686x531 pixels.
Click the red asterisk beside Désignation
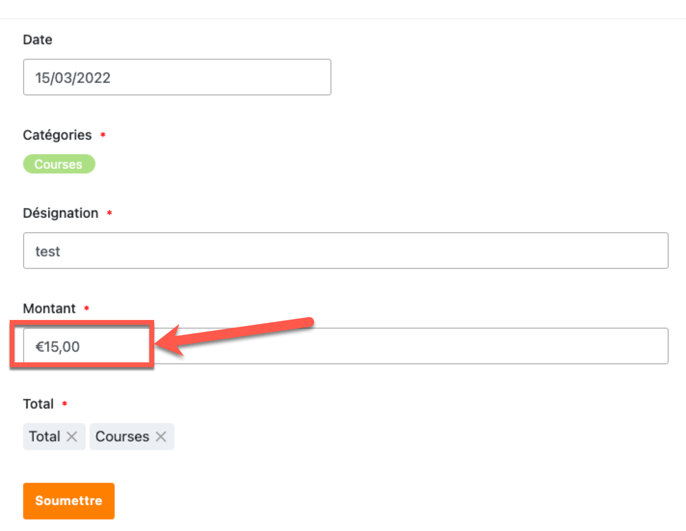[109, 213]
